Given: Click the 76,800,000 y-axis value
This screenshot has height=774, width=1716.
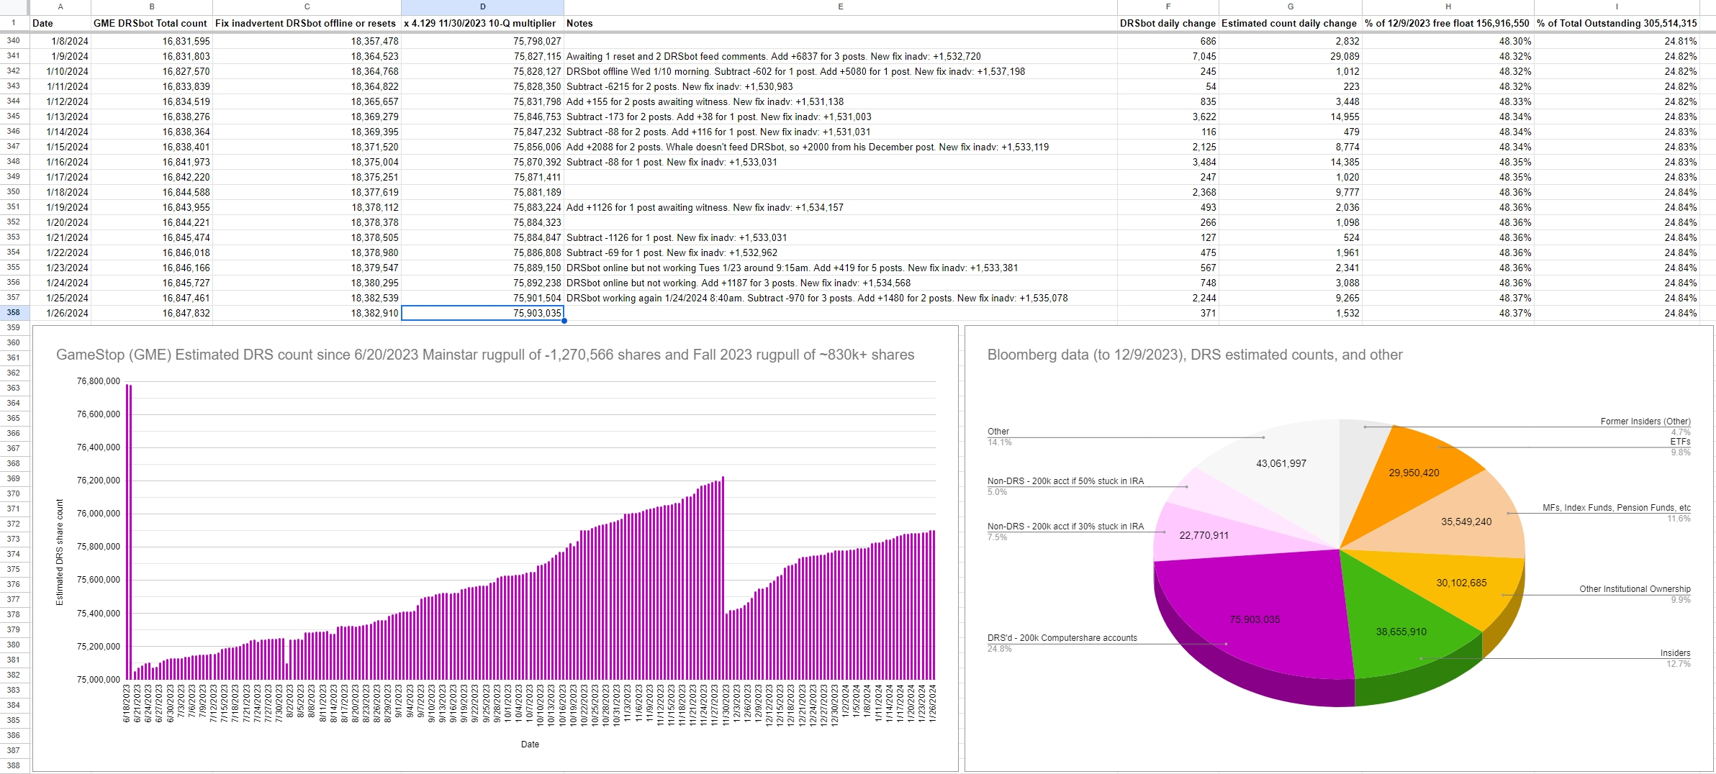Looking at the screenshot, I should [x=99, y=381].
